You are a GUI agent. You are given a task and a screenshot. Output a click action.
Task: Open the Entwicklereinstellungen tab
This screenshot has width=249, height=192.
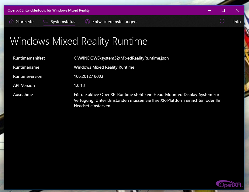pyautogui.click(x=111, y=22)
